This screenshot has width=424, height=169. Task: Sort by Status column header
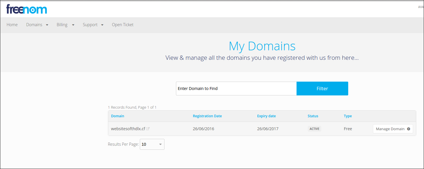pyautogui.click(x=313, y=116)
